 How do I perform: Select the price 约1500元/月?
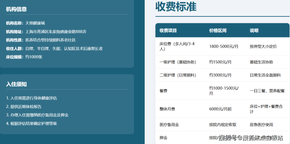pyautogui.click(x=220, y=62)
